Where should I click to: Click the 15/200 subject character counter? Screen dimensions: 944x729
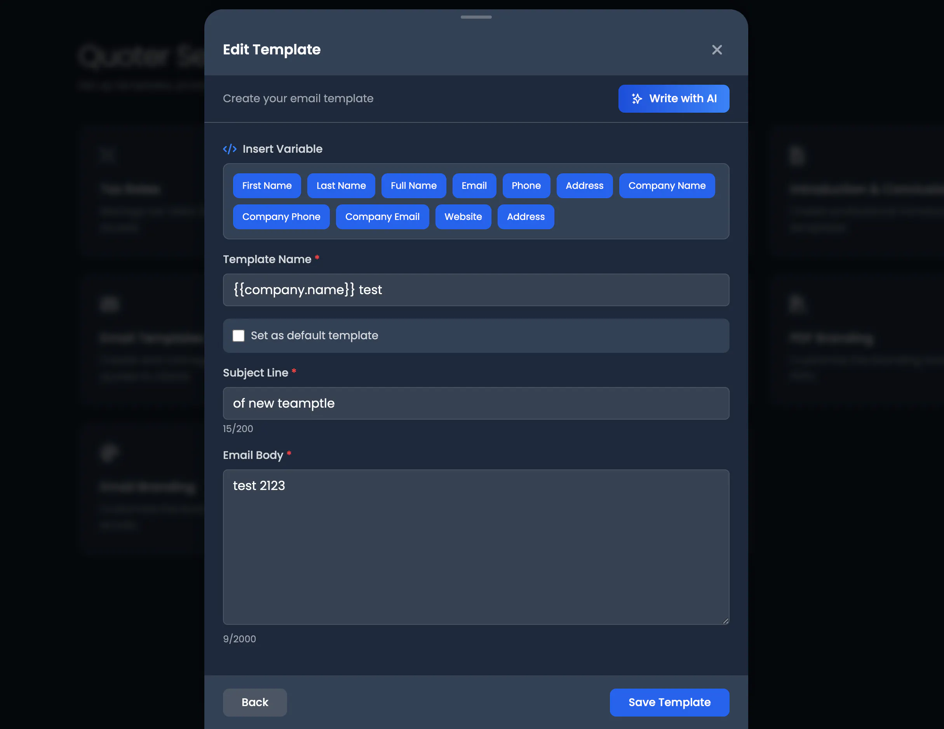[238, 429]
